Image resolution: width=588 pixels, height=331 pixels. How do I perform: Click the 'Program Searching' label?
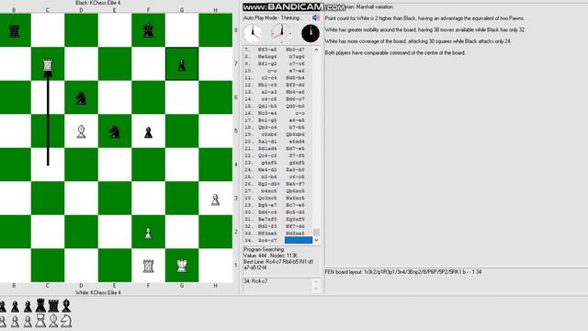[x=264, y=249]
